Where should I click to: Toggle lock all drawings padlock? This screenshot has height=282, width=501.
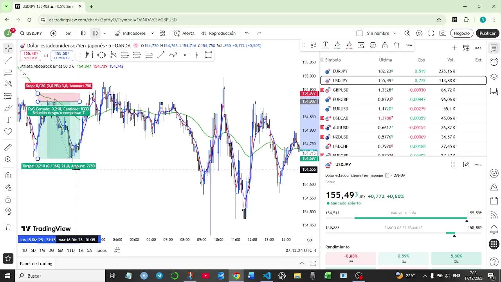tap(8, 200)
